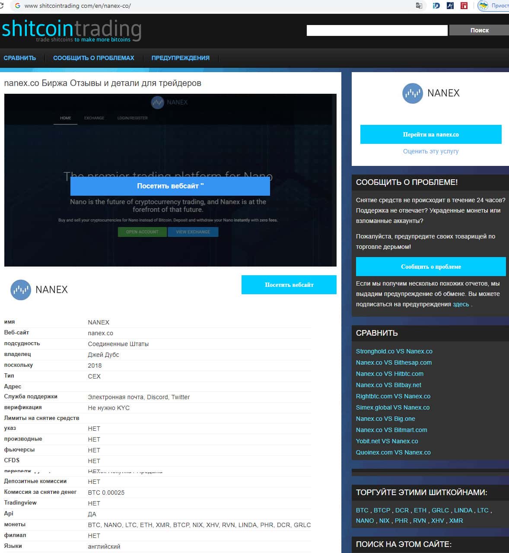Click the NANEX logo below the screenshot

point(39,289)
